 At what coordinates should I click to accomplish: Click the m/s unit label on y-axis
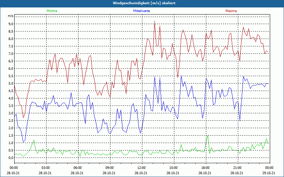point(10,16)
